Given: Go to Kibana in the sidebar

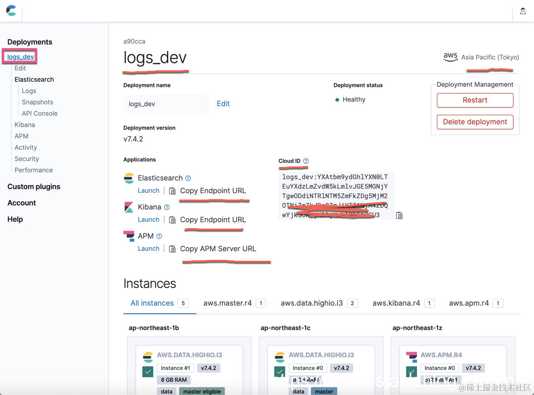Looking at the screenshot, I should (x=24, y=125).
